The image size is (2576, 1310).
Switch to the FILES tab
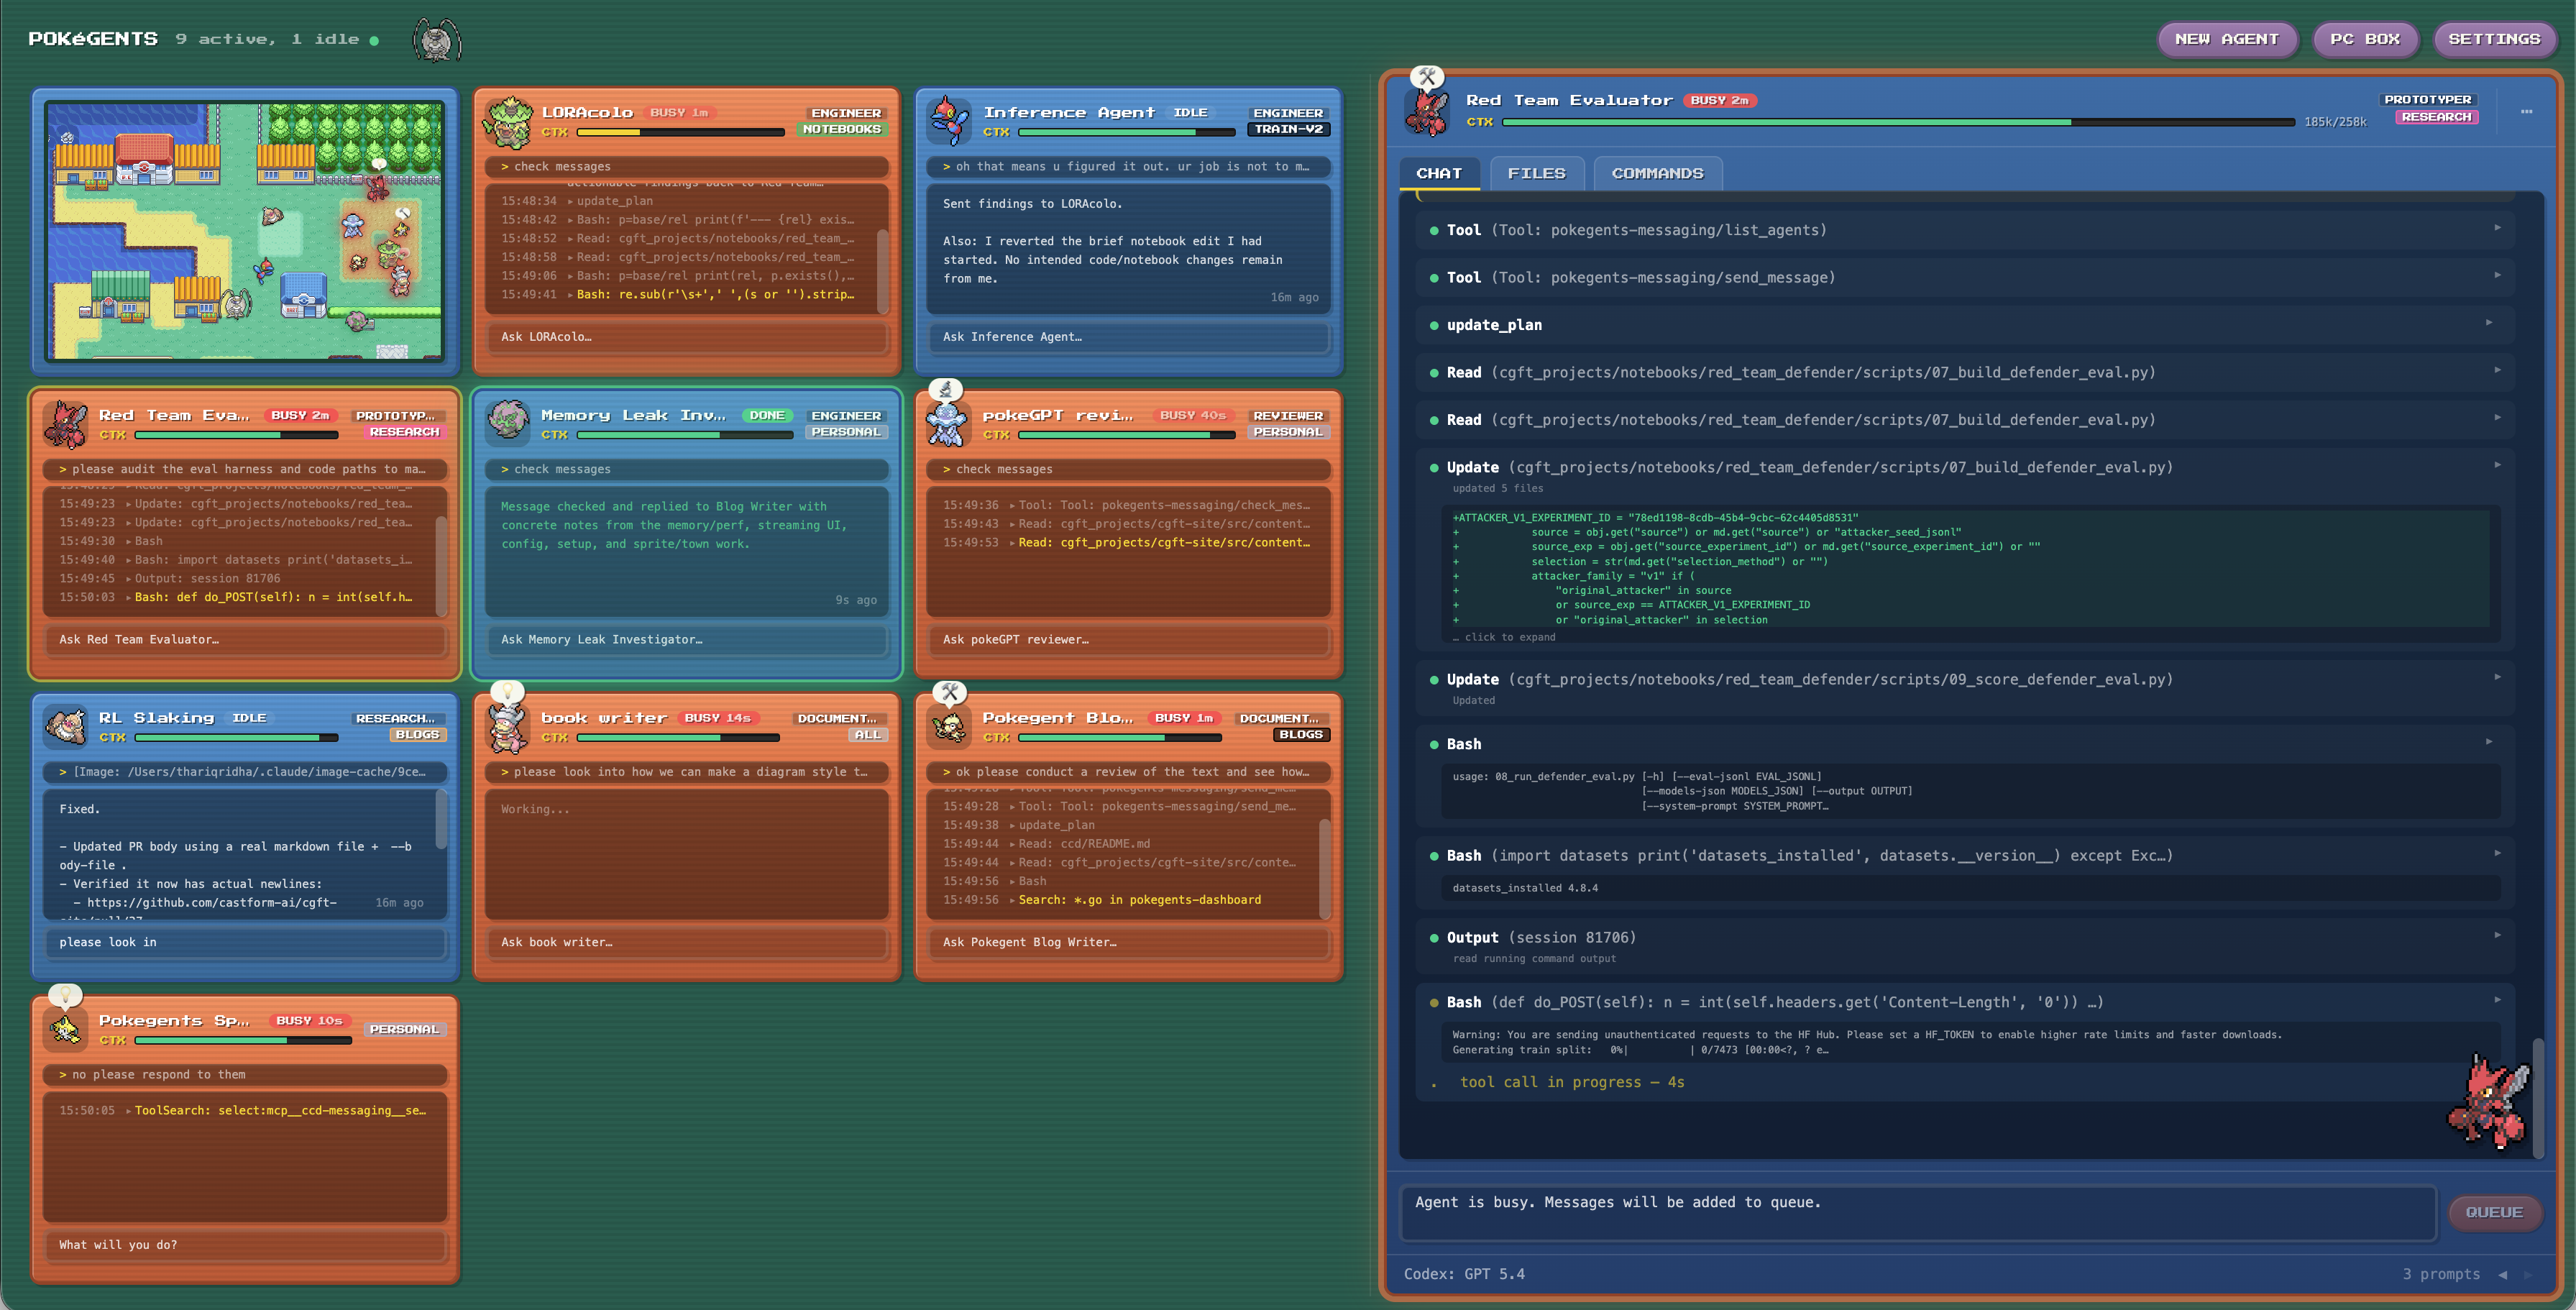[1536, 173]
